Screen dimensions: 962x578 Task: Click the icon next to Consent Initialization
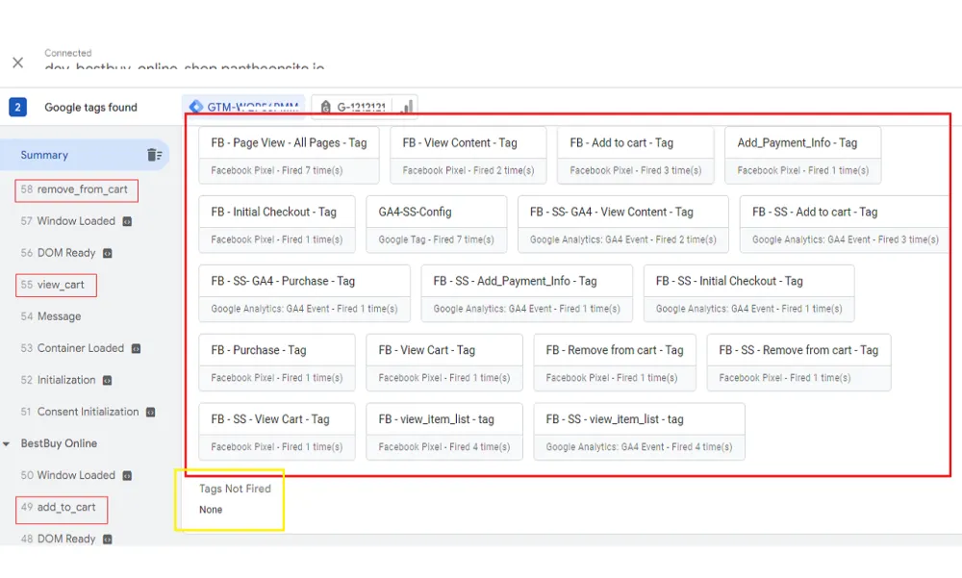click(150, 413)
